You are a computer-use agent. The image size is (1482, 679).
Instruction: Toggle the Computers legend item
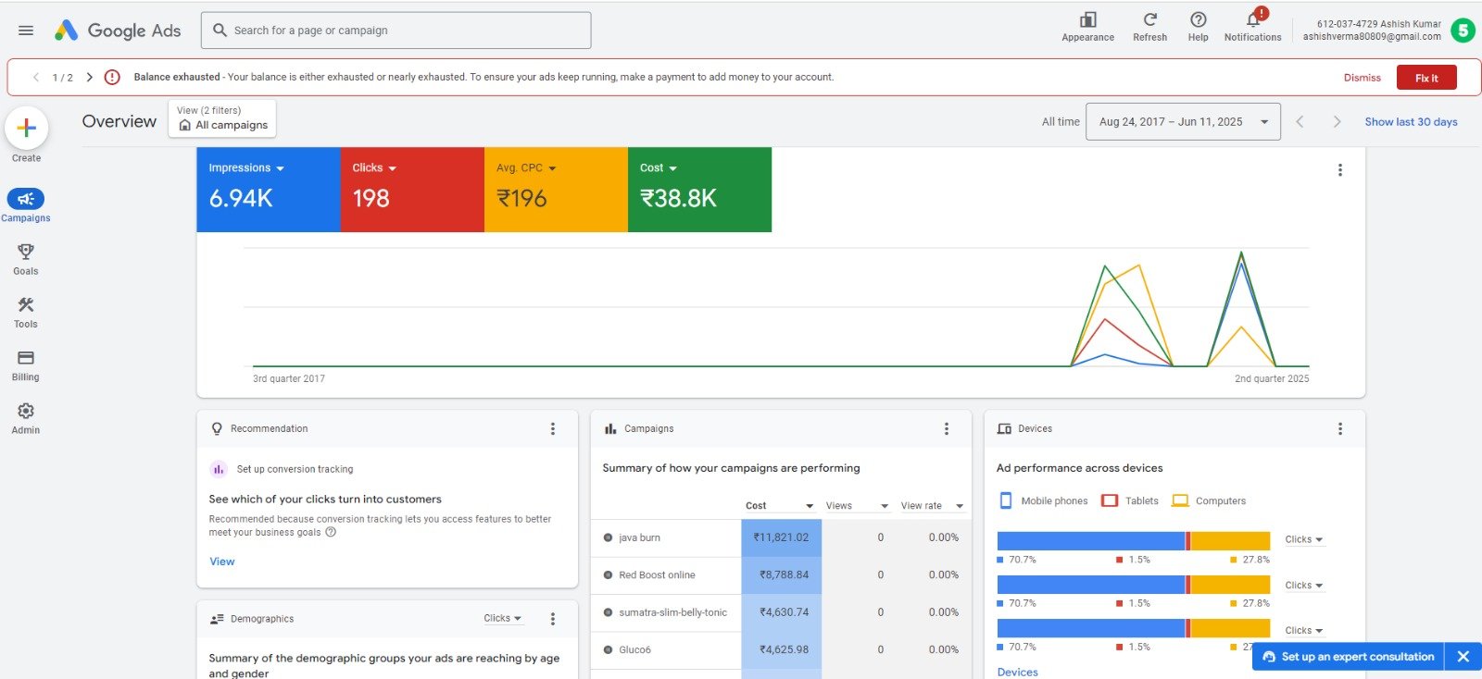point(1209,500)
